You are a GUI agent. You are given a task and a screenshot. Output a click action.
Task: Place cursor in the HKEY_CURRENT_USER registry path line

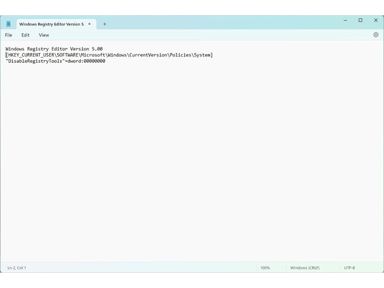(x=109, y=55)
